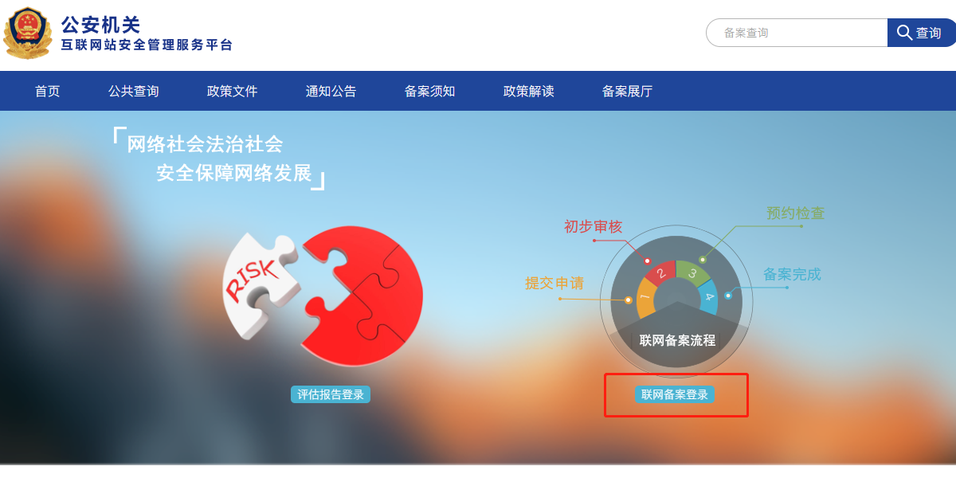The width and height of the screenshot is (956, 482).
Task: Click the police emblem logo
Action: click(29, 33)
